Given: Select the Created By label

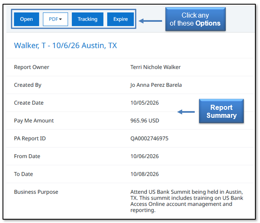Looking at the screenshot, I should 28,85.
